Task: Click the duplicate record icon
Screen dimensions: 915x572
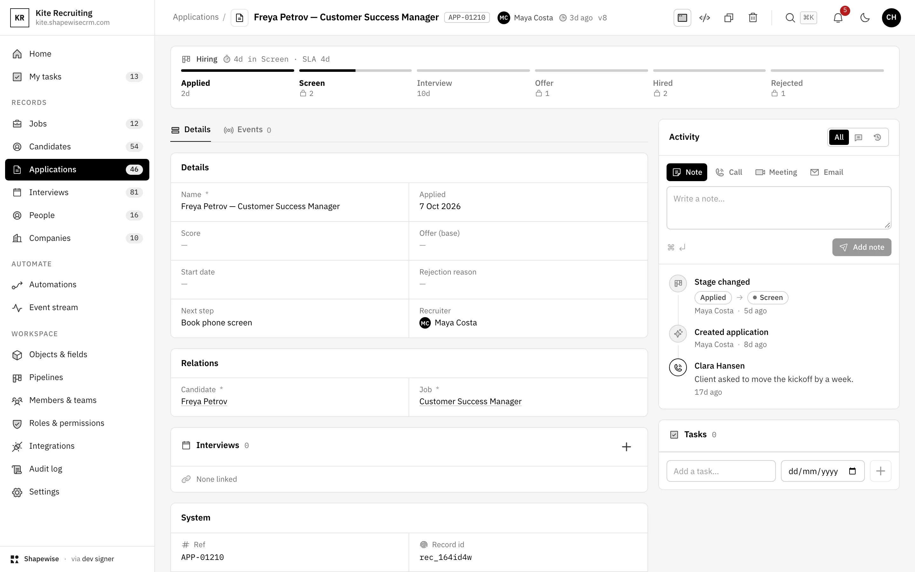Action: 729,18
